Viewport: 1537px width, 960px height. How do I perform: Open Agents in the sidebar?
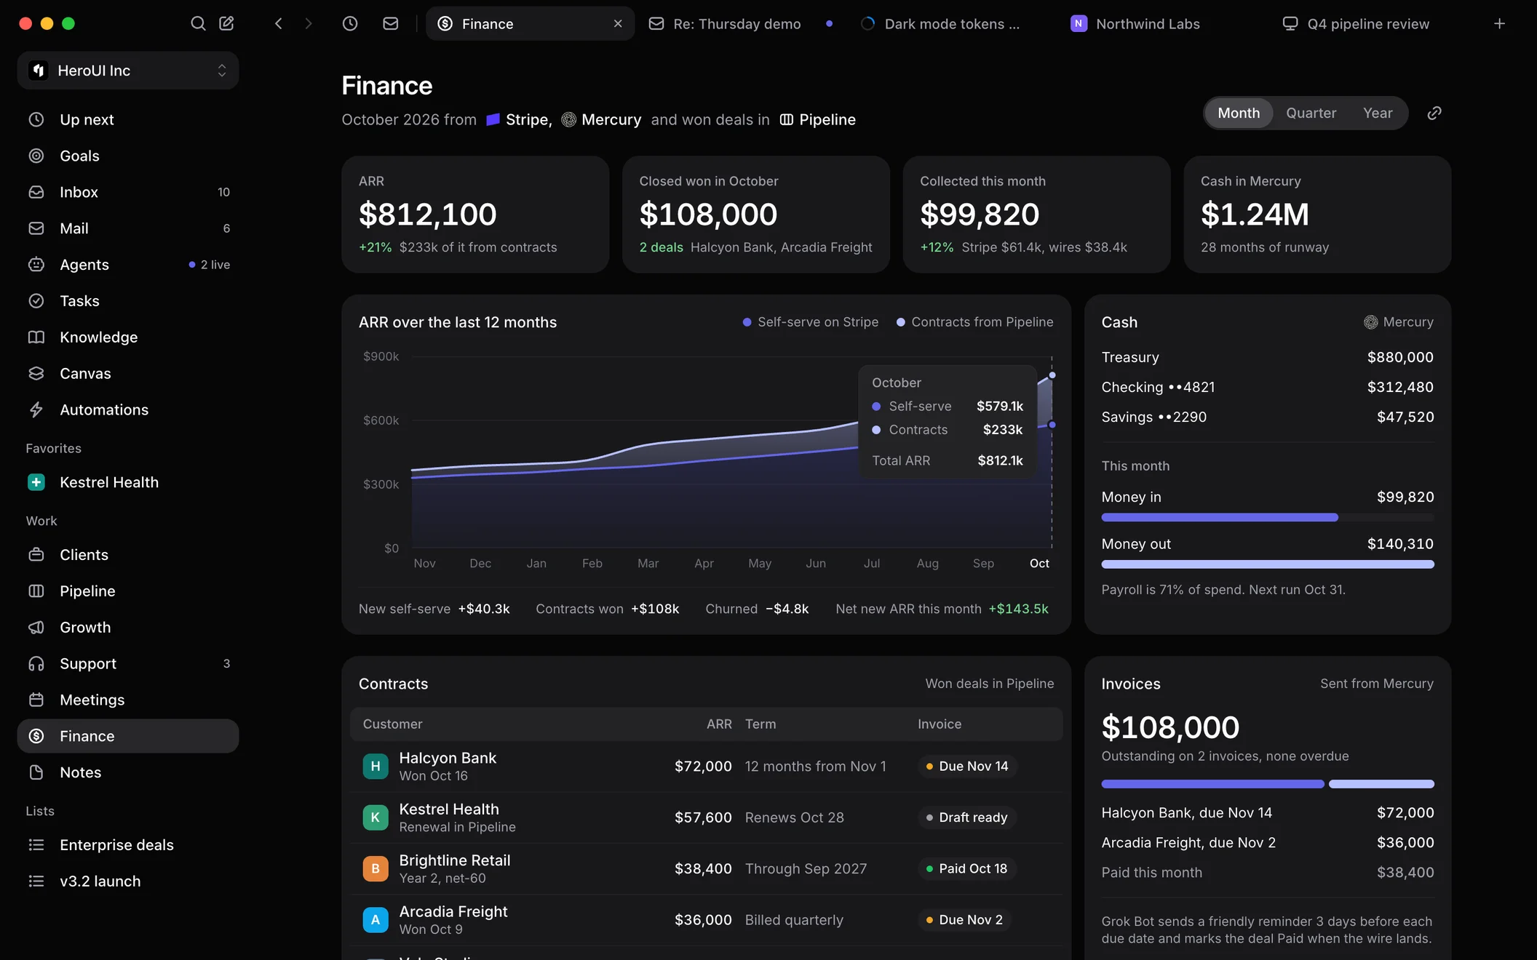point(128,265)
